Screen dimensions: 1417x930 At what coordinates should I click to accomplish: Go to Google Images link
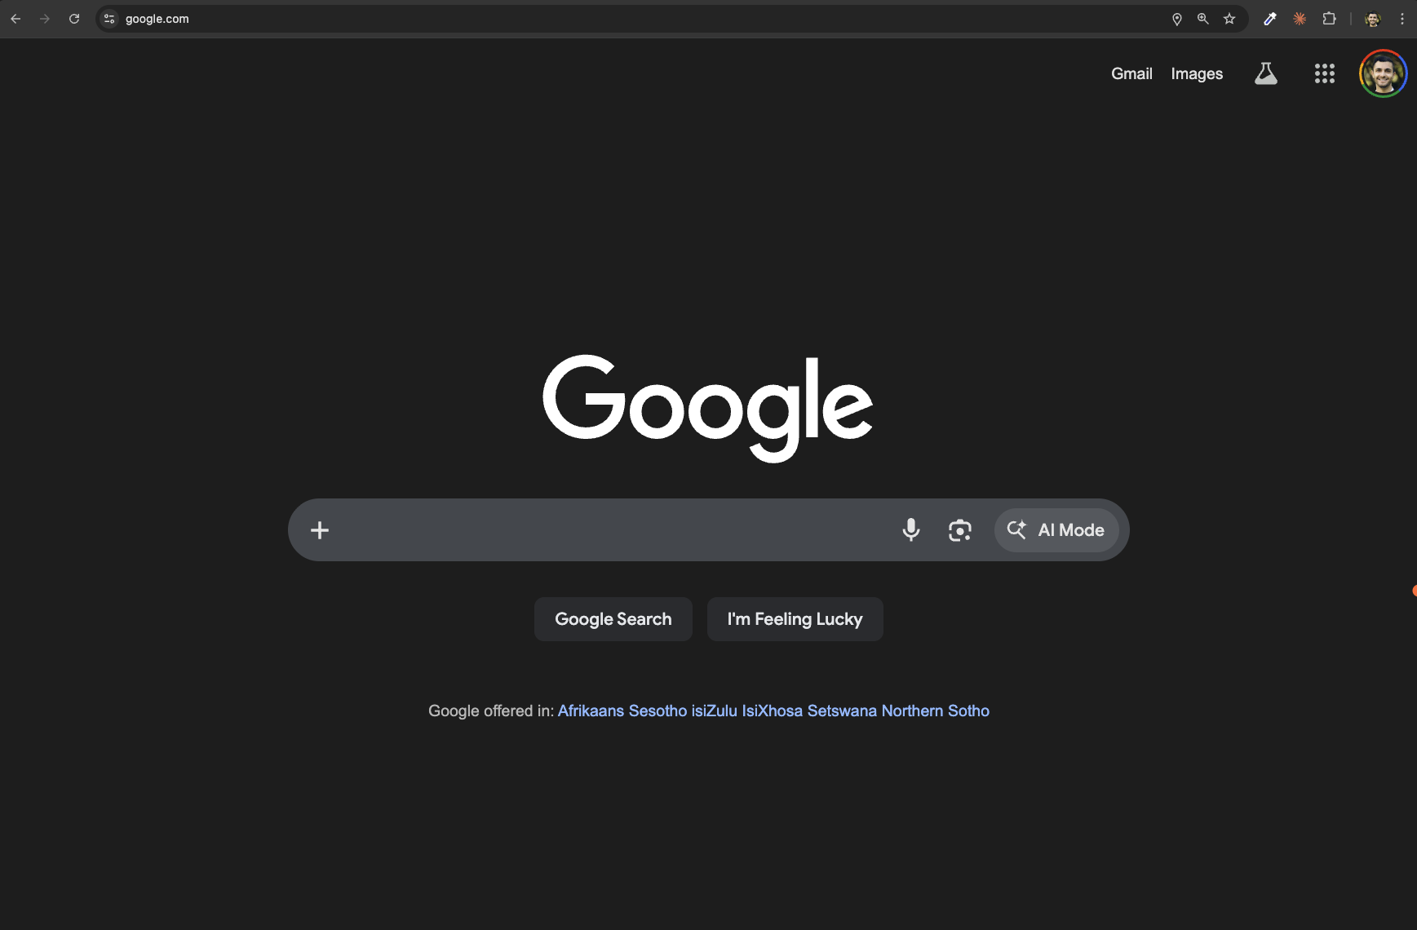coord(1197,73)
